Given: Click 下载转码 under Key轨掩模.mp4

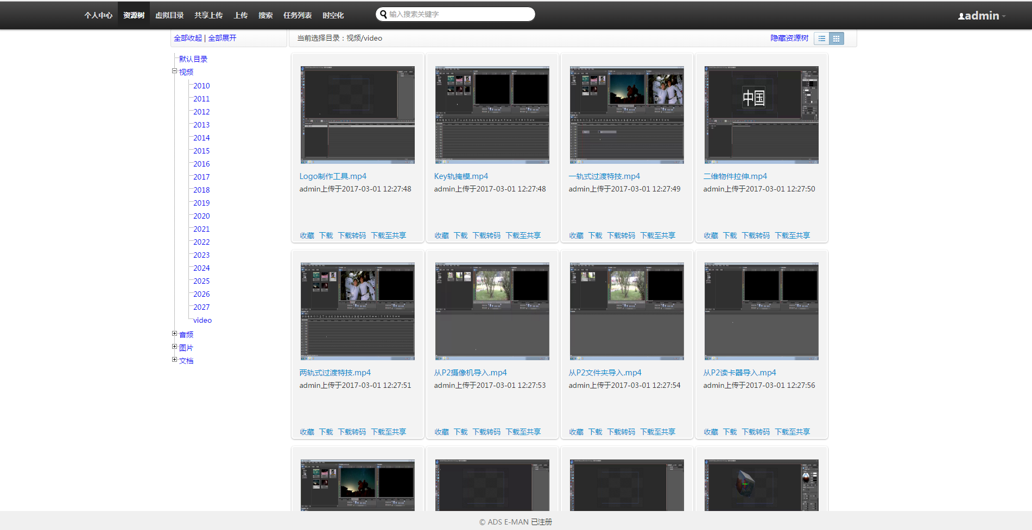Looking at the screenshot, I should [x=486, y=235].
